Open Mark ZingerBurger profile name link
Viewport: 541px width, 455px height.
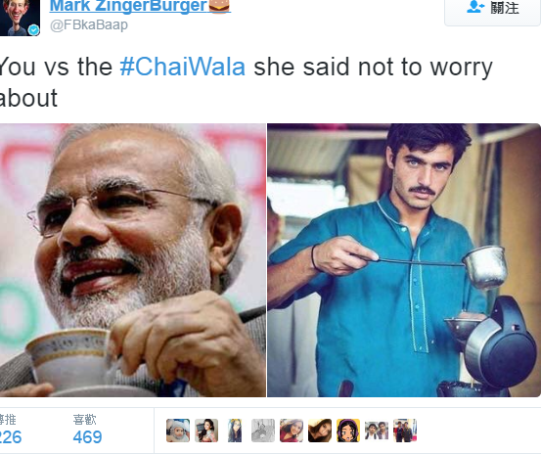(128, 6)
